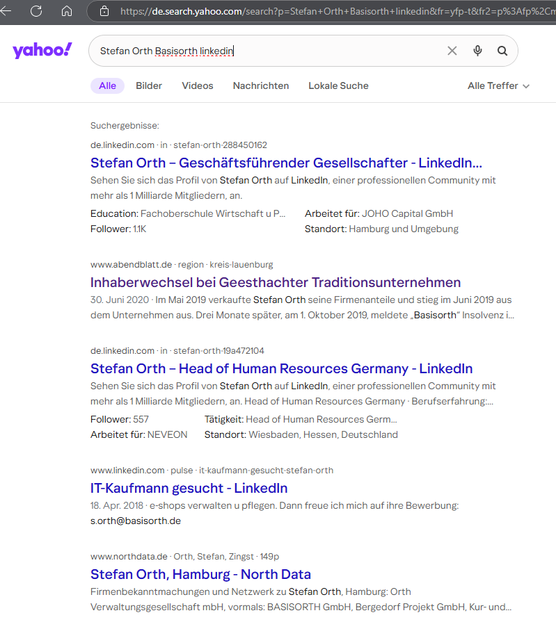The width and height of the screenshot is (556, 629).
Task: Submit search with magnifying glass icon
Action: (x=502, y=51)
